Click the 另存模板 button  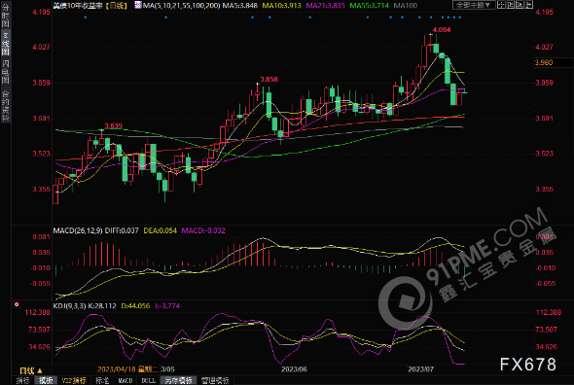(178, 381)
